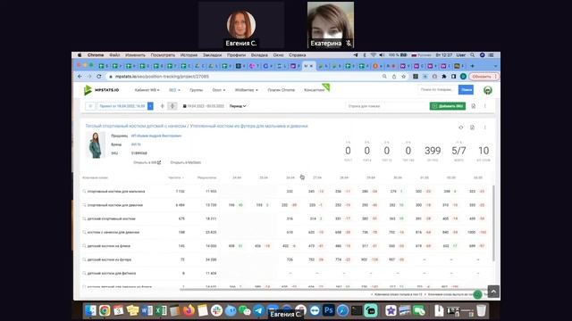Open Telegram from the Dock
572x321 pixels.
(x=258, y=310)
